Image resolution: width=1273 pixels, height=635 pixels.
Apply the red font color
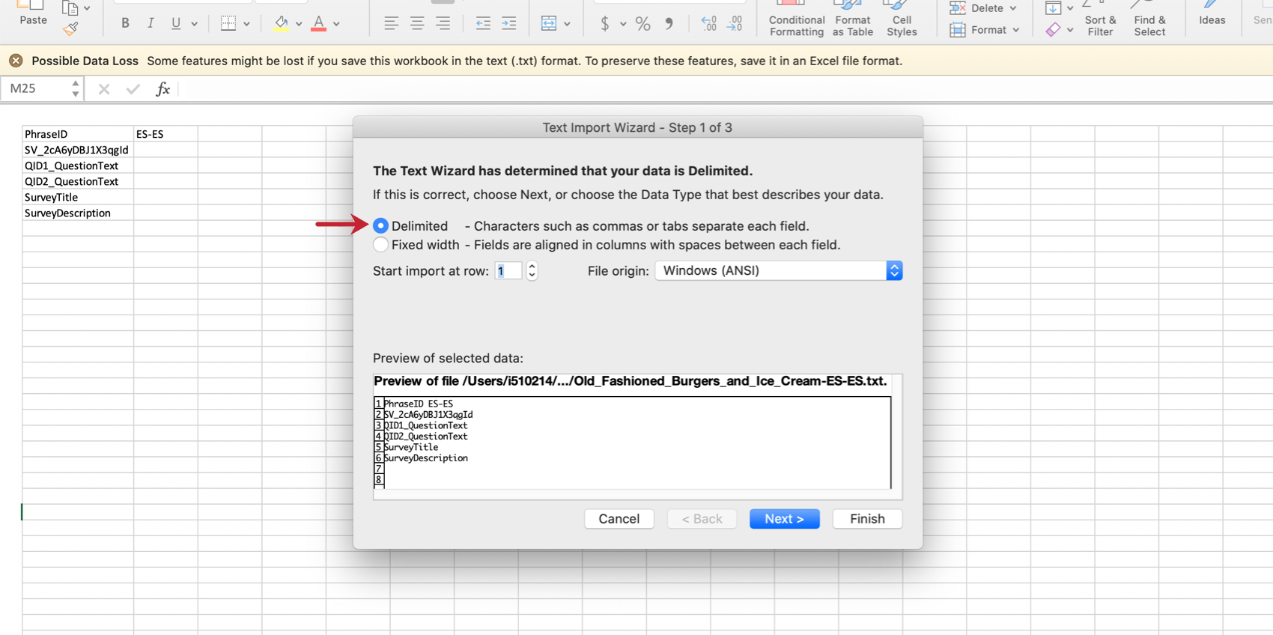click(319, 23)
